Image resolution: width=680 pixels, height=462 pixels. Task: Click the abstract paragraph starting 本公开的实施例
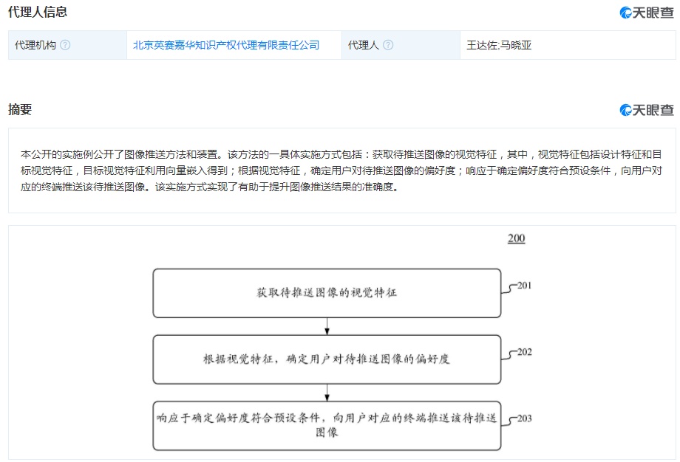click(341, 170)
